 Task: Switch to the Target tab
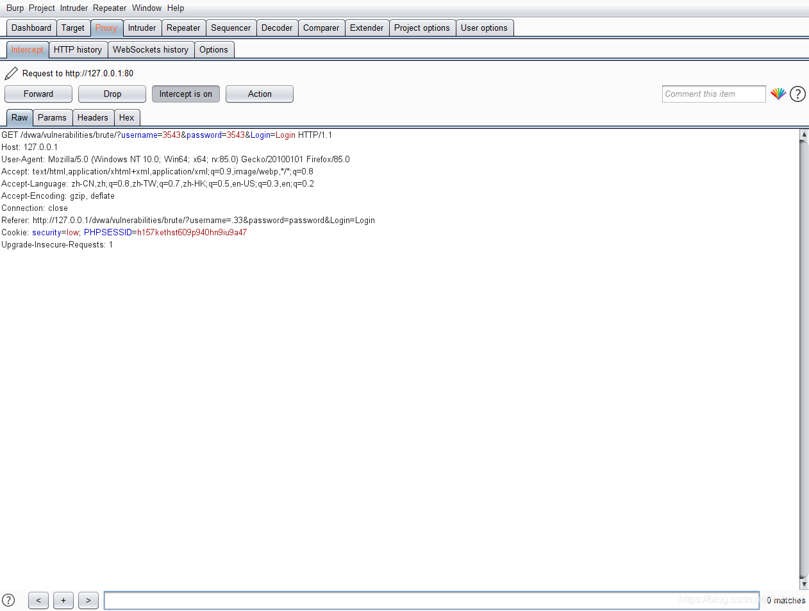(73, 28)
